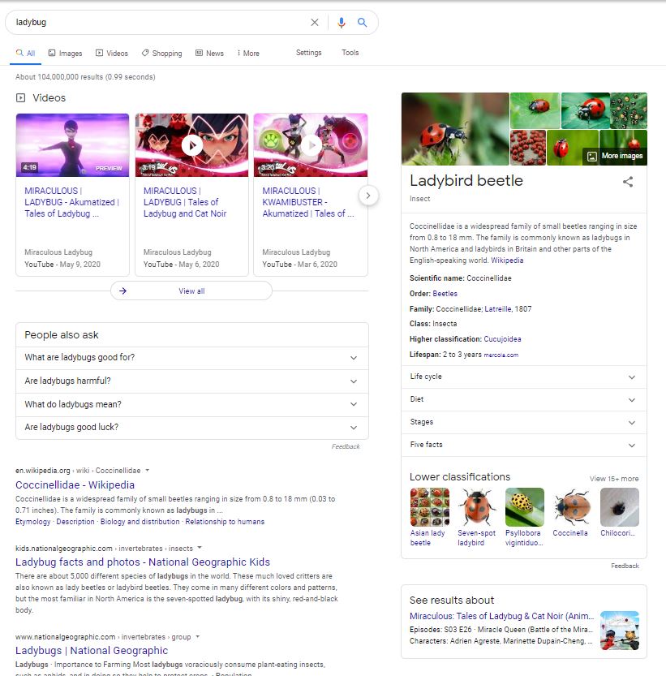Click Feedback under knowledge panel
Image resolution: width=666 pixels, height=676 pixels.
point(625,566)
